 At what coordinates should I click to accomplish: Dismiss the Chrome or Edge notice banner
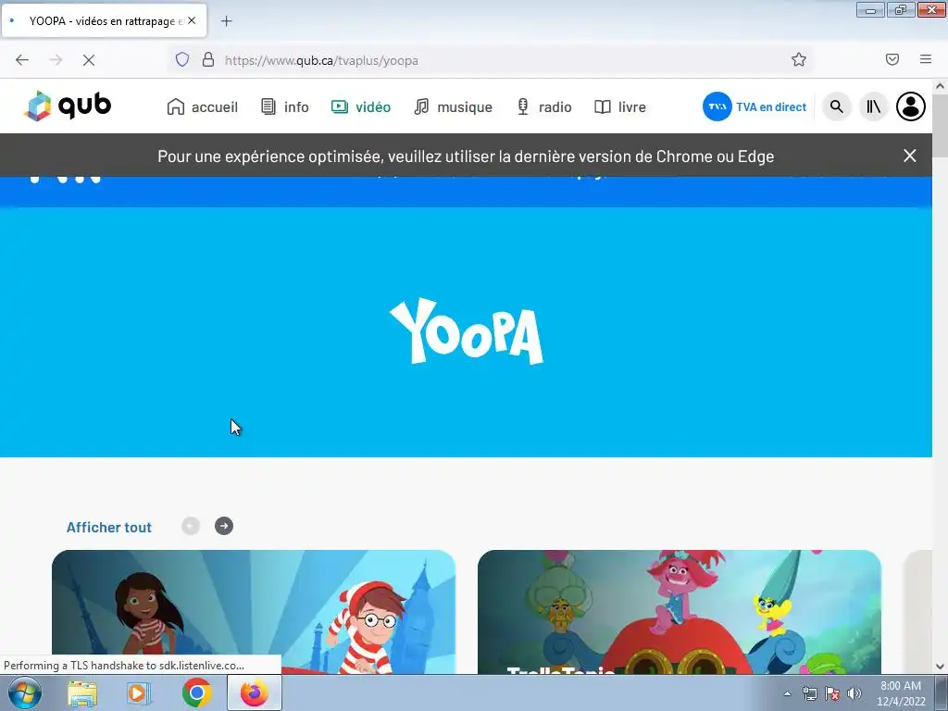(909, 156)
